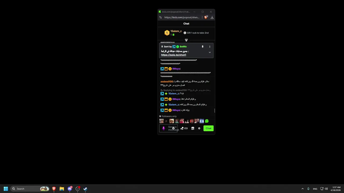Click green gift icon under 1Salem_z leaderboard name
Viewport: 344px width, 193px height.
click(173, 35)
